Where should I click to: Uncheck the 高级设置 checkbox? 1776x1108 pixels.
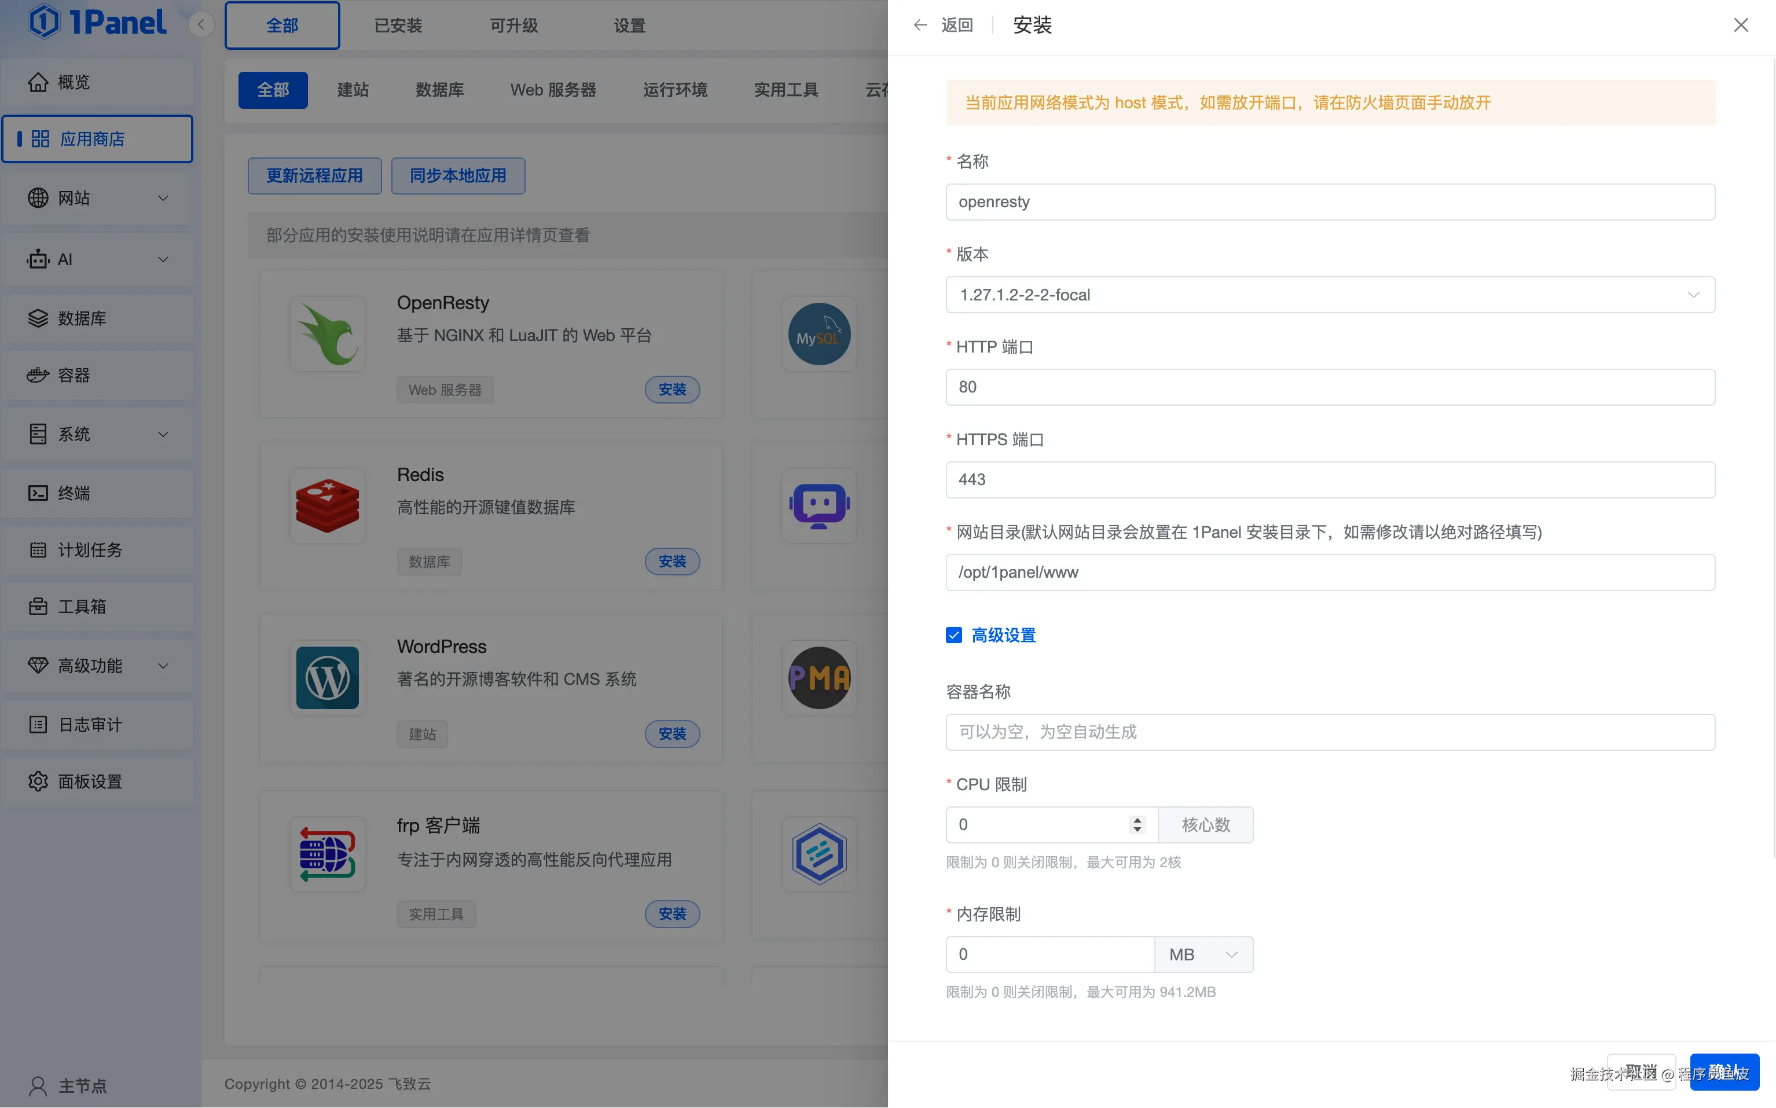click(x=953, y=636)
